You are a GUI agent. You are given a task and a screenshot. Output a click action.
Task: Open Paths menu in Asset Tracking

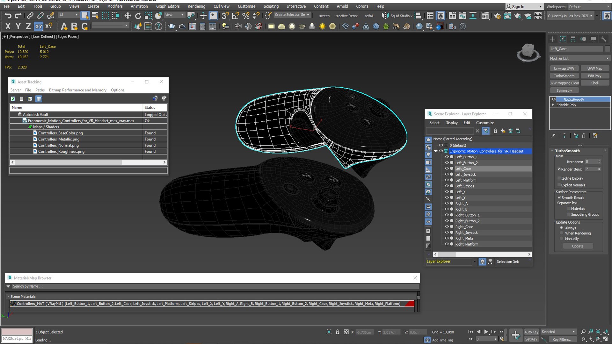click(x=40, y=90)
